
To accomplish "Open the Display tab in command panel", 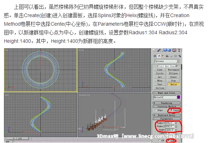I will point(174,50).
